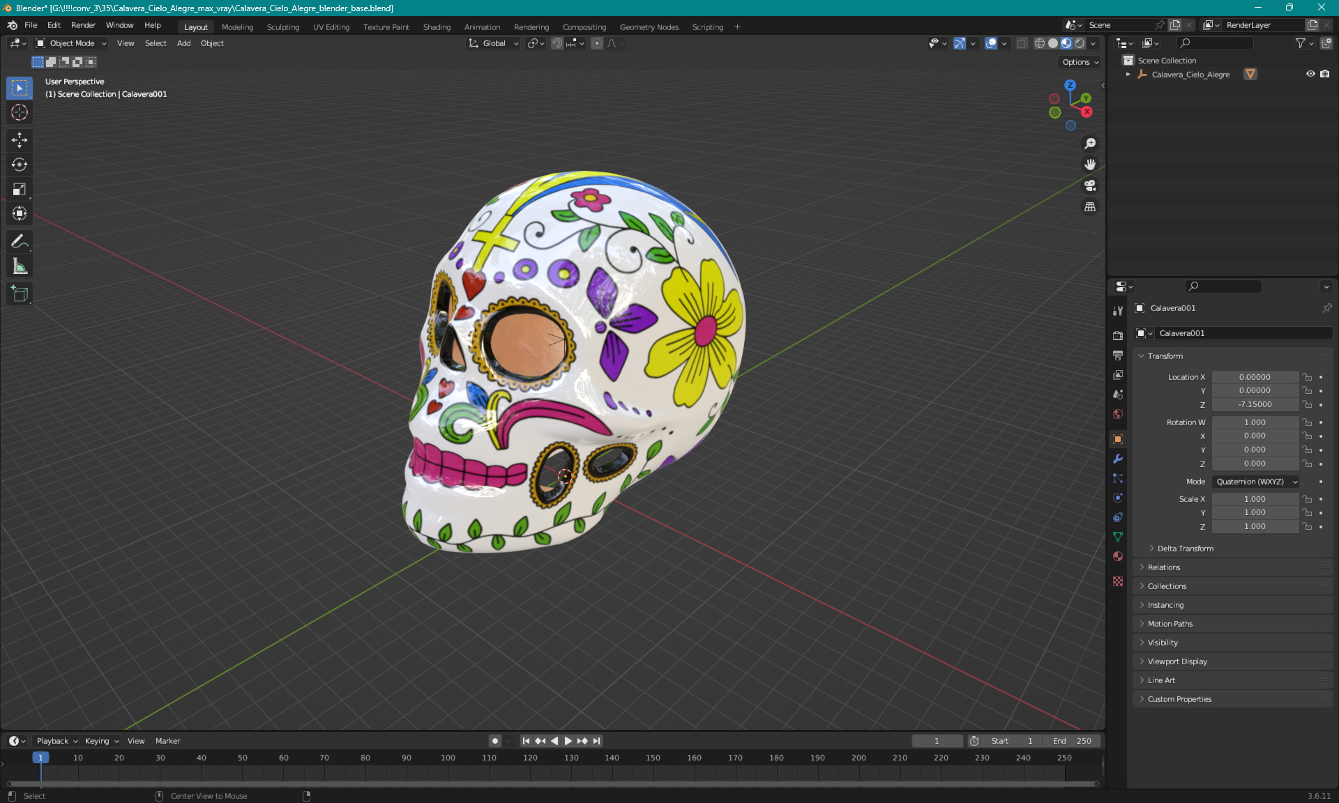Activate the combined Transform tool

coord(20,213)
